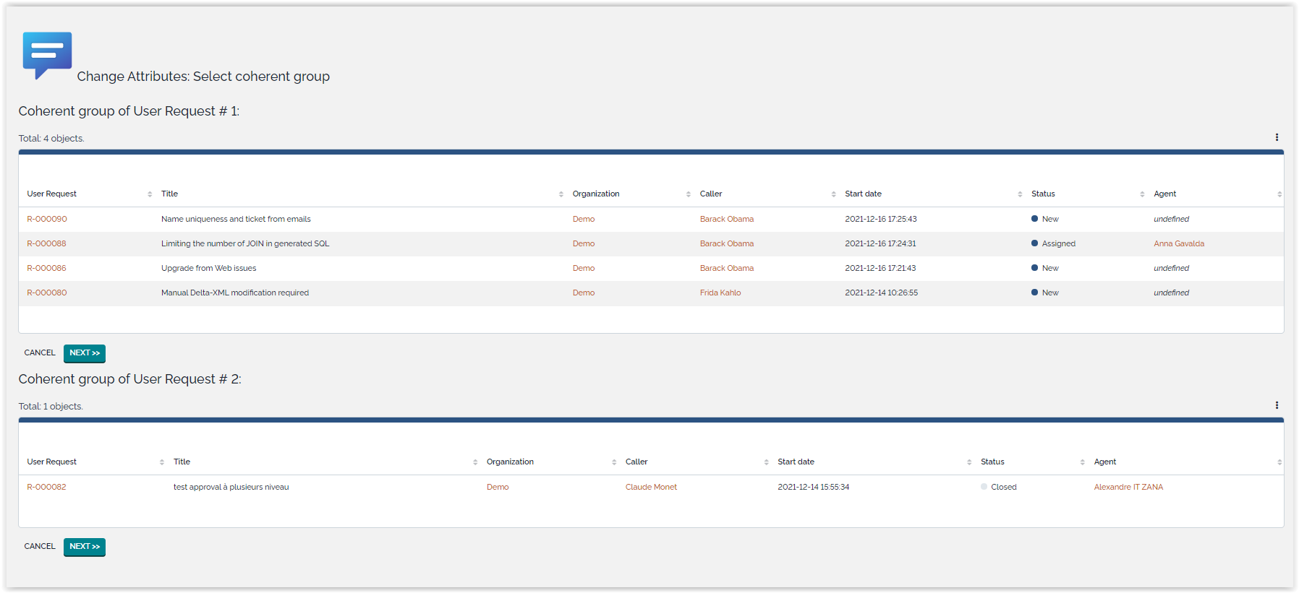Image resolution: width=1299 pixels, height=593 pixels.
Task: Click the blue chat bubble icon
Action: point(47,54)
